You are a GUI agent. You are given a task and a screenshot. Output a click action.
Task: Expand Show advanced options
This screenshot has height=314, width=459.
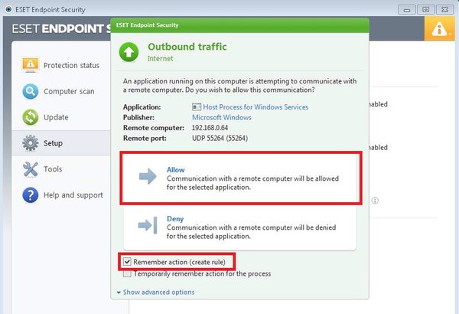pos(155,293)
